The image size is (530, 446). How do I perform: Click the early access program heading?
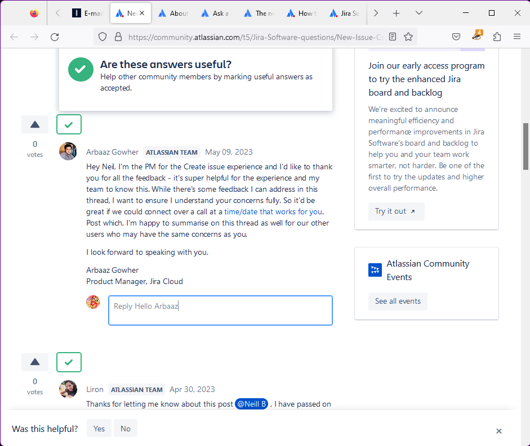(426, 79)
